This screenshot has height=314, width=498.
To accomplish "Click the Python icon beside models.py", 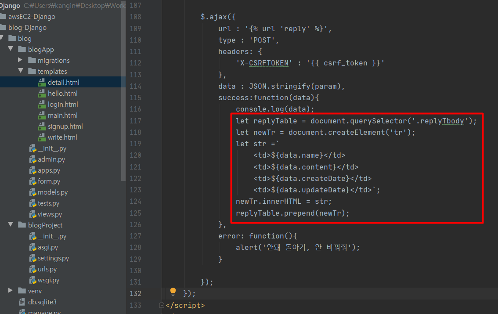I will pyautogui.click(x=32, y=192).
